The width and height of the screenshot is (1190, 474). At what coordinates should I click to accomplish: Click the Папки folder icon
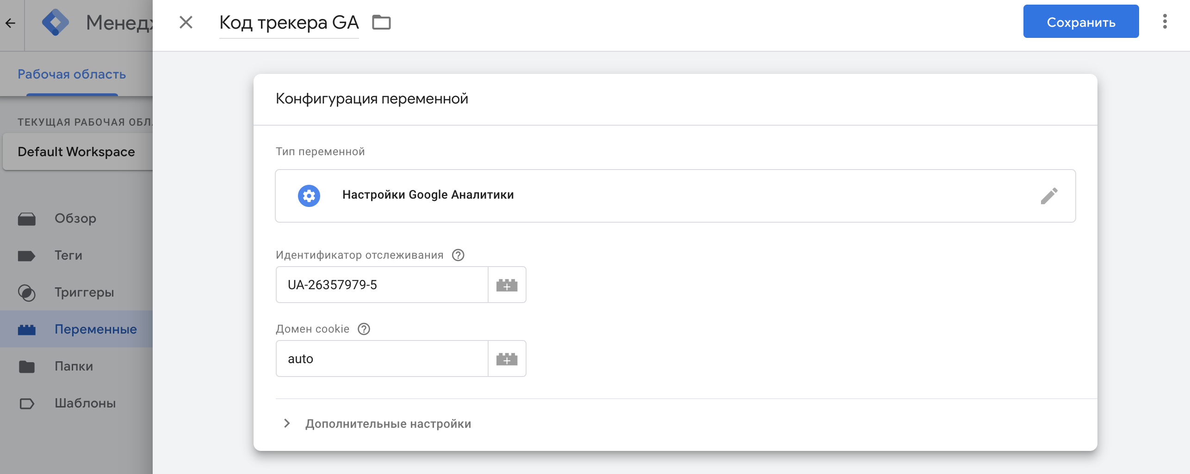click(27, 366)
